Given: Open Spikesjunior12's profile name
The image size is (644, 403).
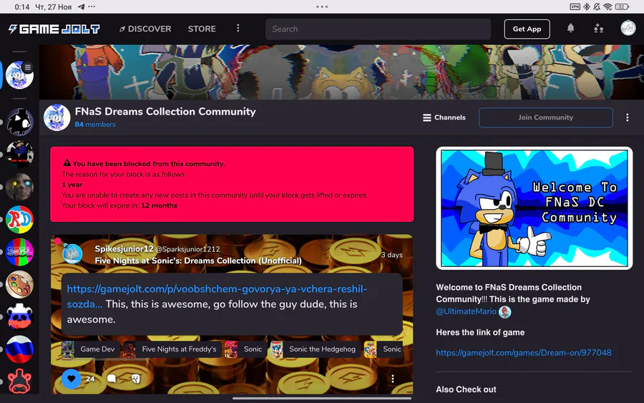Looking at the screenshot, I should coord(124,248).
